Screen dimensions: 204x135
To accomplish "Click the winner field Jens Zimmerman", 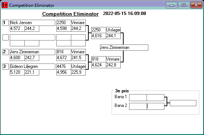I will click(x=124, y=48).
